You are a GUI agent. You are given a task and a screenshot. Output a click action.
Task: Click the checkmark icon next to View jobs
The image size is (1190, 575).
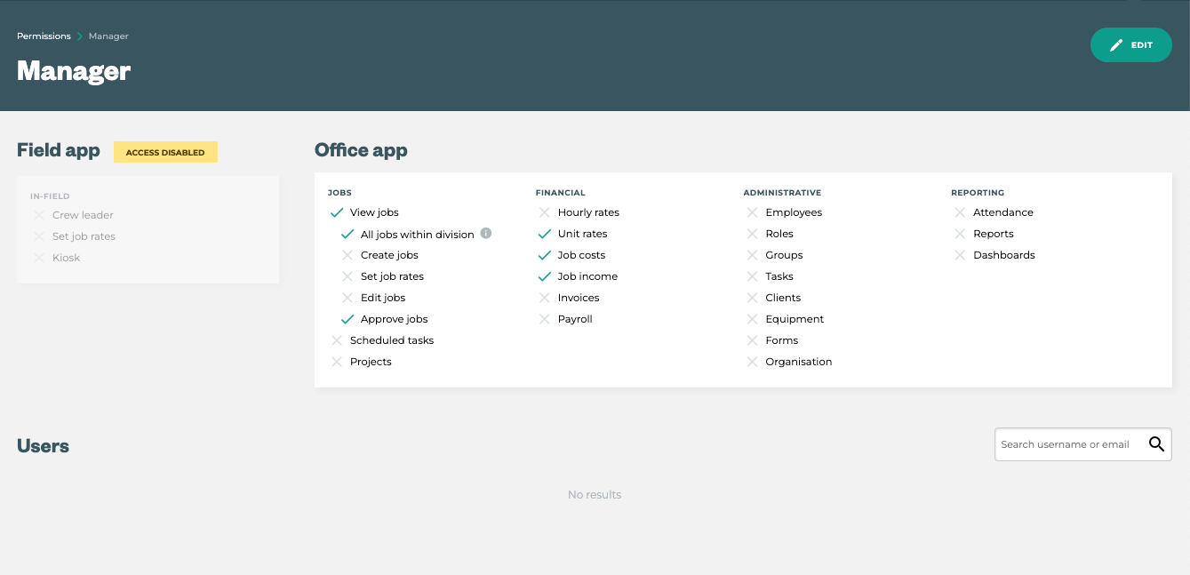coord(337,212)
